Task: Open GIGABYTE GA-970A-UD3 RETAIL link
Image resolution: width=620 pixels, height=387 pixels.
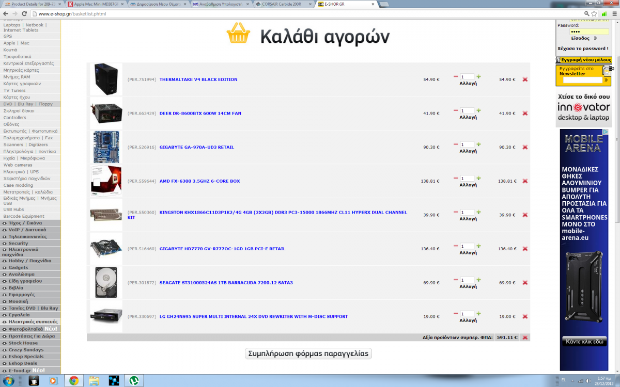Action: pos(197,147)
